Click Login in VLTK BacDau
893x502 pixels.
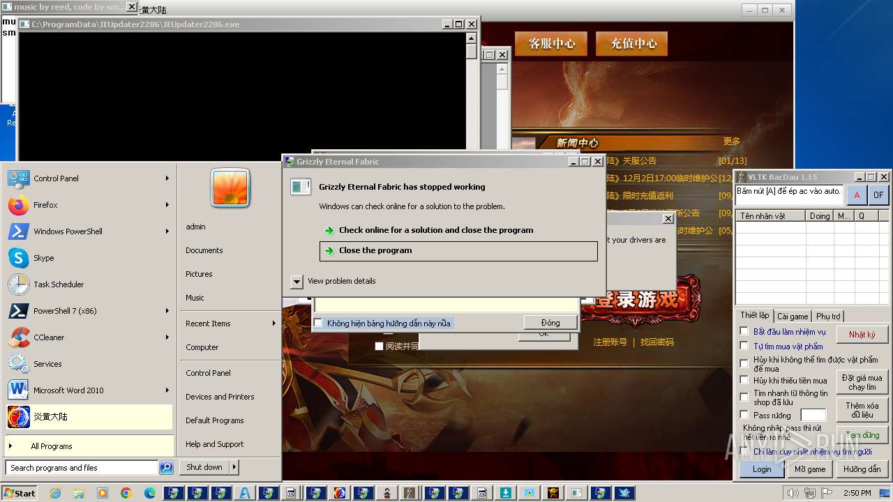pos(762,469)
